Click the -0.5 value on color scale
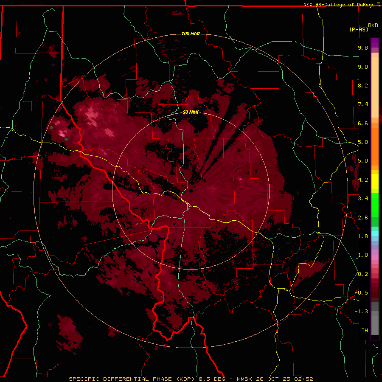 point(362,293)
